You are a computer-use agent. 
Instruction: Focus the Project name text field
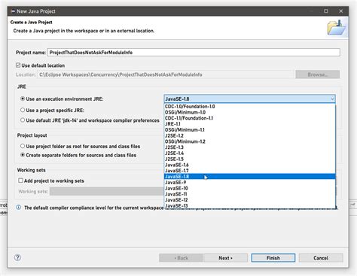point(194,53)
